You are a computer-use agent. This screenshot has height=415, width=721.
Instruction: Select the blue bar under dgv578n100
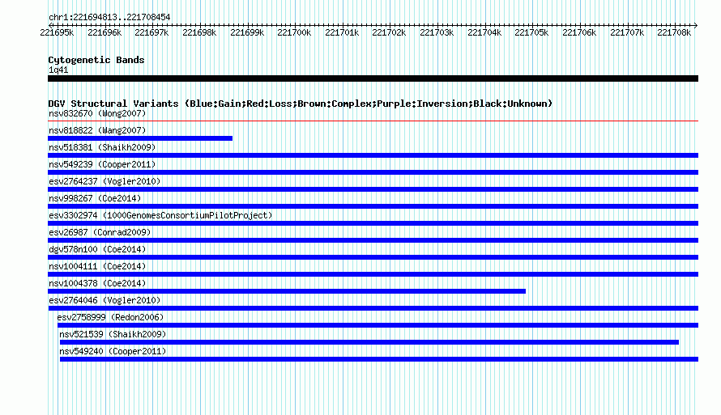click(x=373, y=257)
